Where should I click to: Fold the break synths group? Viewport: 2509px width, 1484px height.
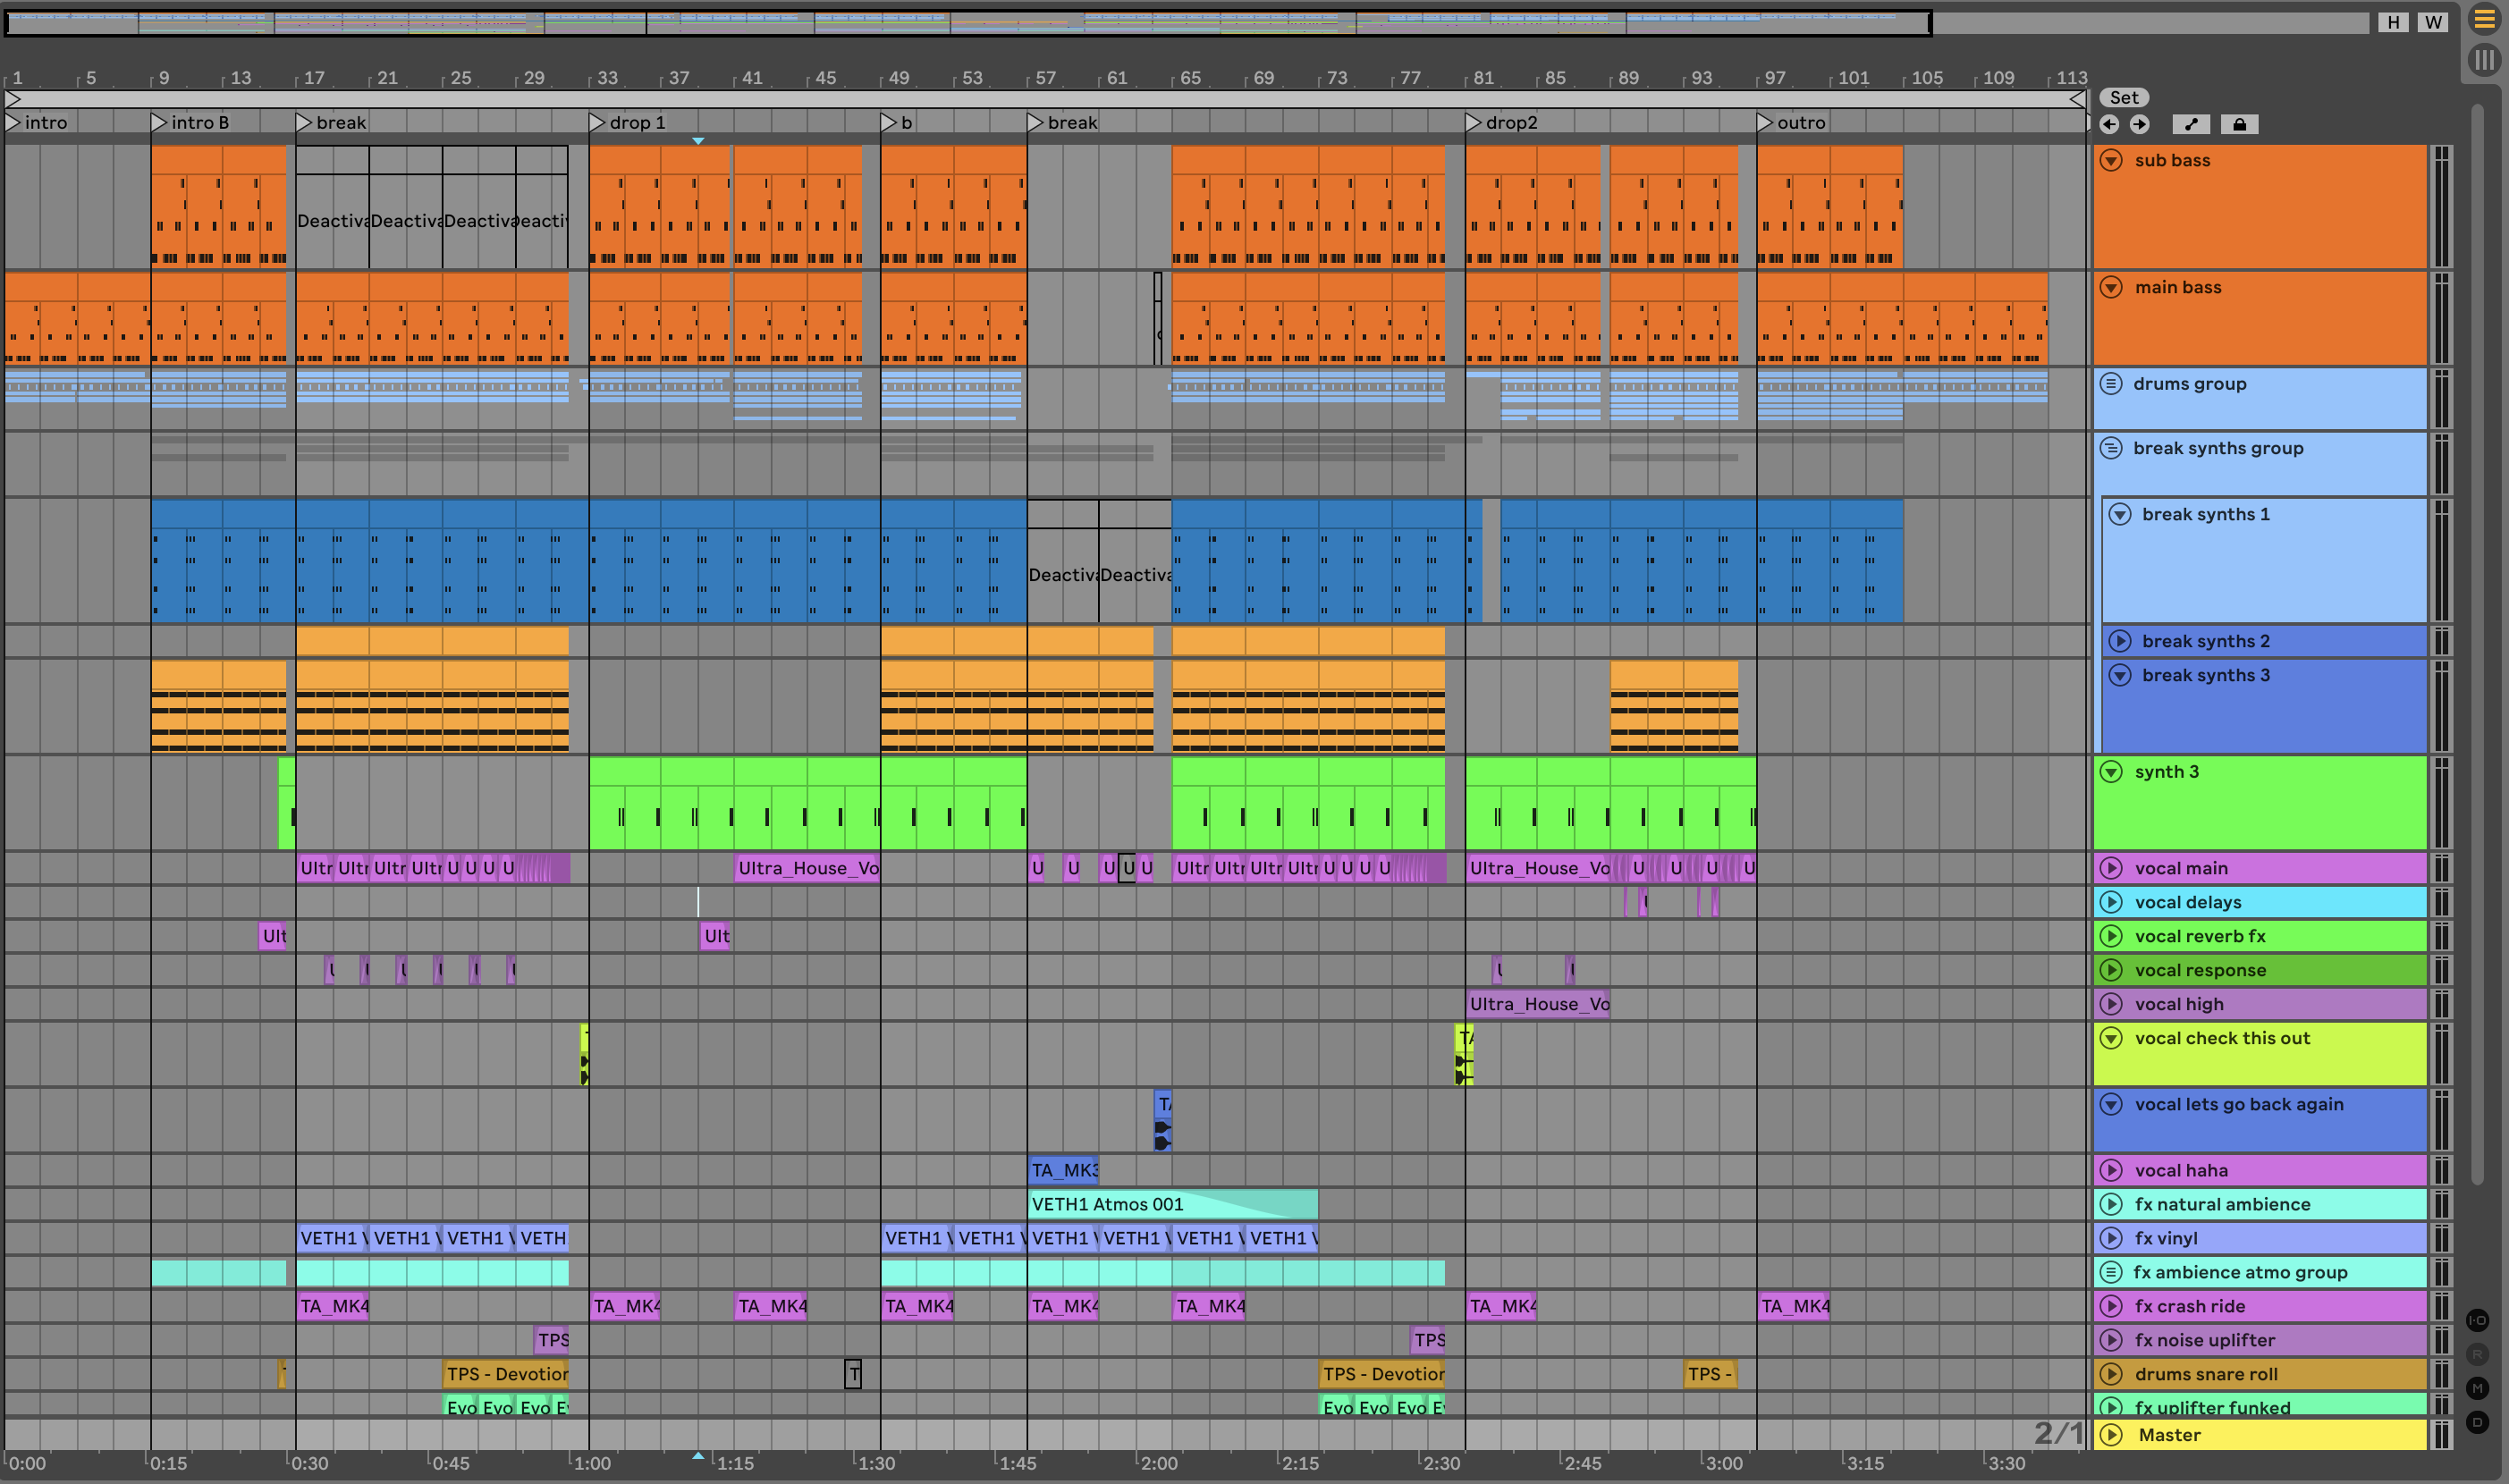point(2111,448)
